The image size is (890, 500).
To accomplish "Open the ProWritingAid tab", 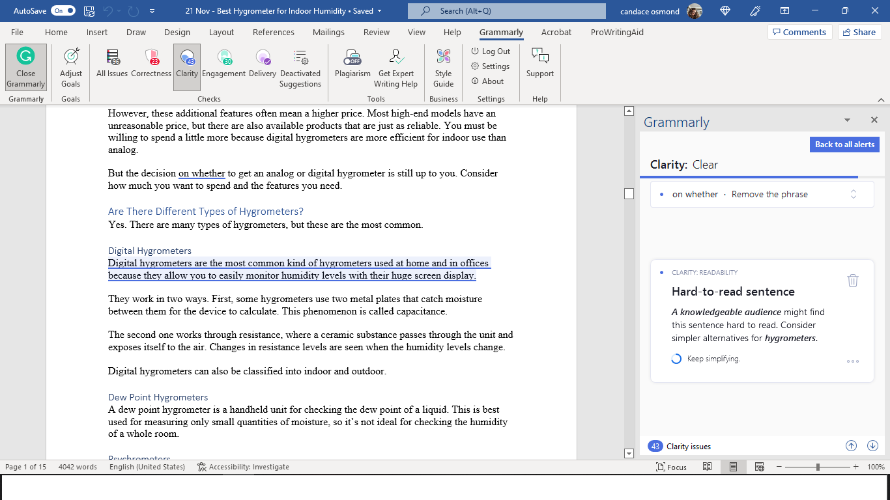I will pyautogui.click(x=616, y=32).
